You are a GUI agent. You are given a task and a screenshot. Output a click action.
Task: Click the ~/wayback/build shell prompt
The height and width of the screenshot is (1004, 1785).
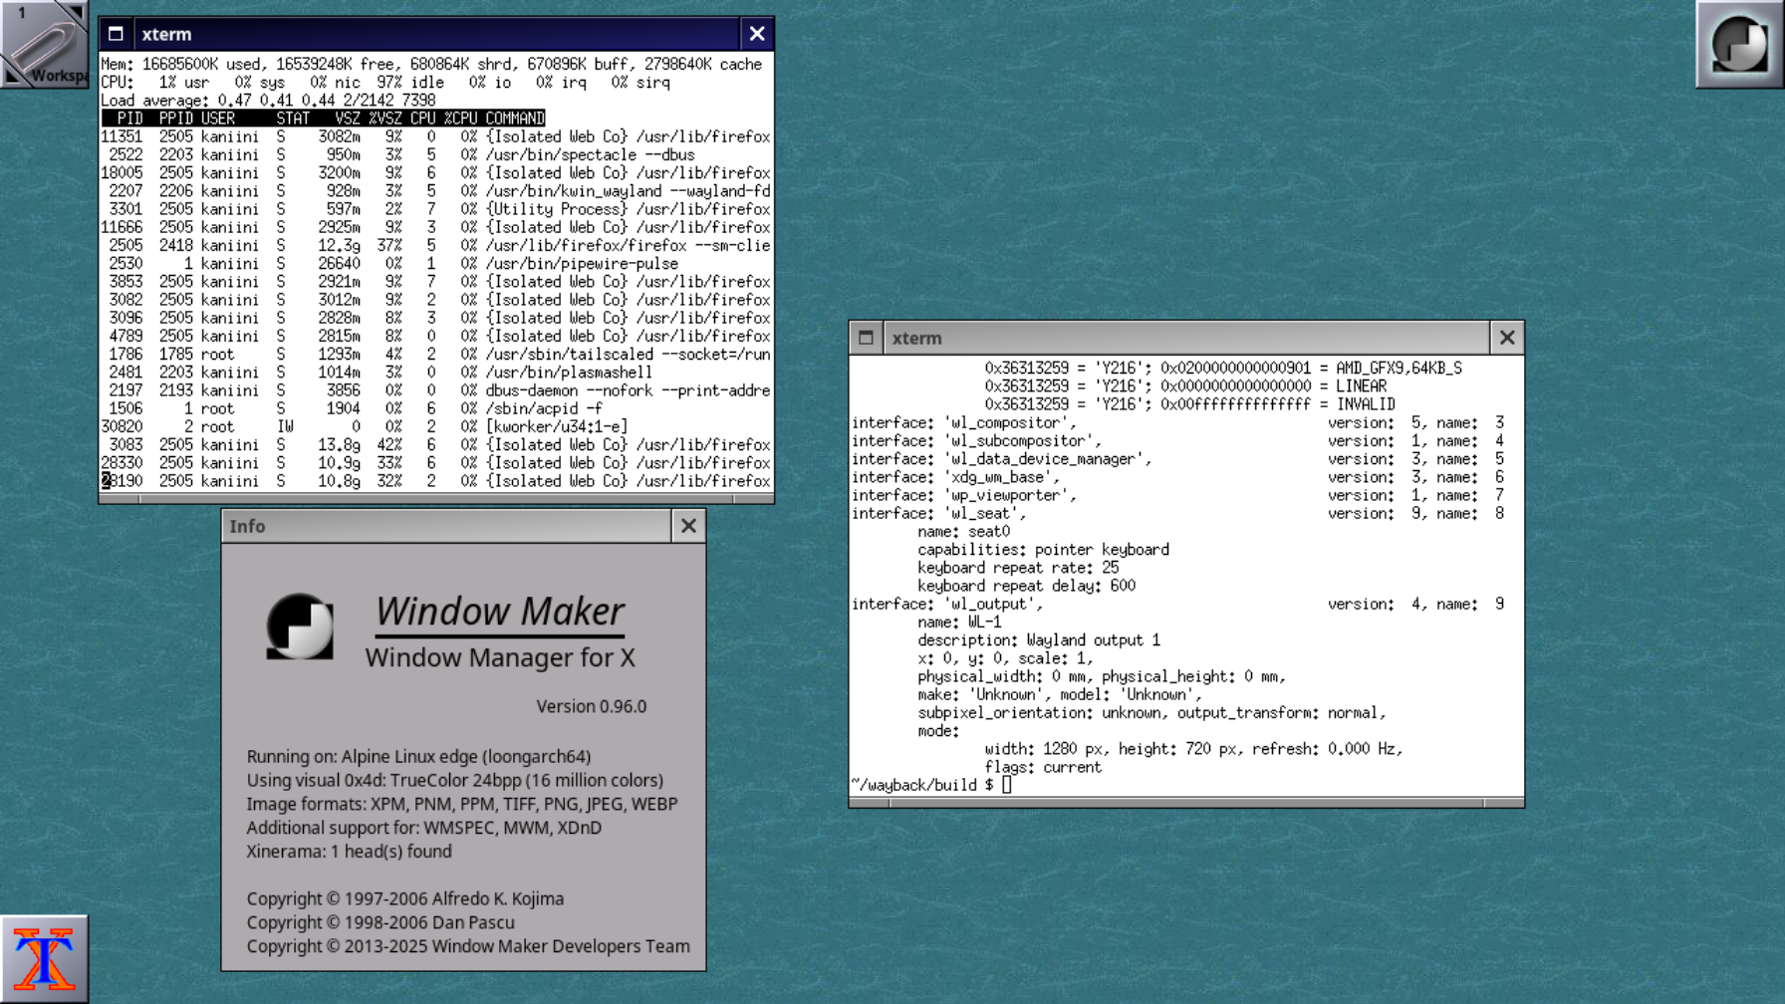point(922,785)
